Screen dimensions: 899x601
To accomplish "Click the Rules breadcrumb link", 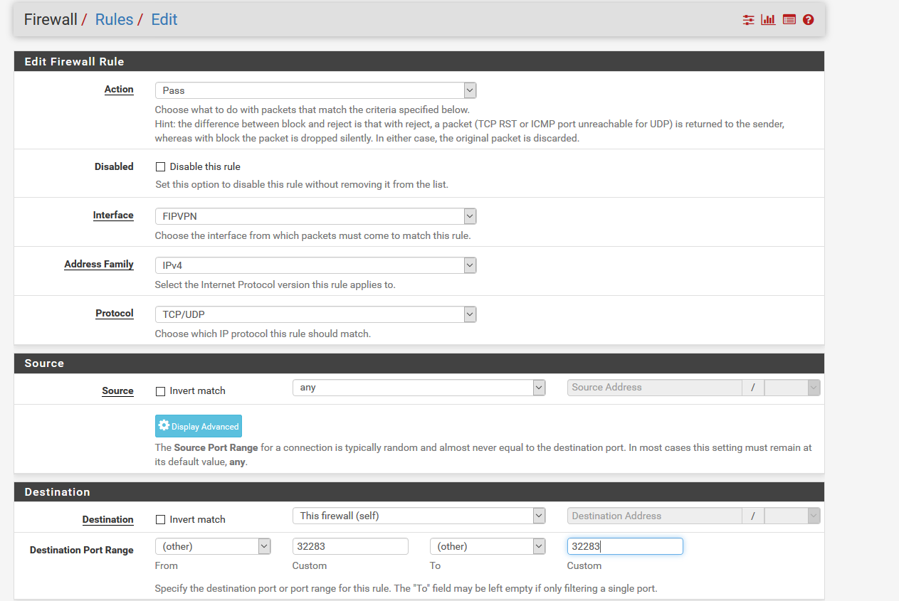I will point(114,20).
